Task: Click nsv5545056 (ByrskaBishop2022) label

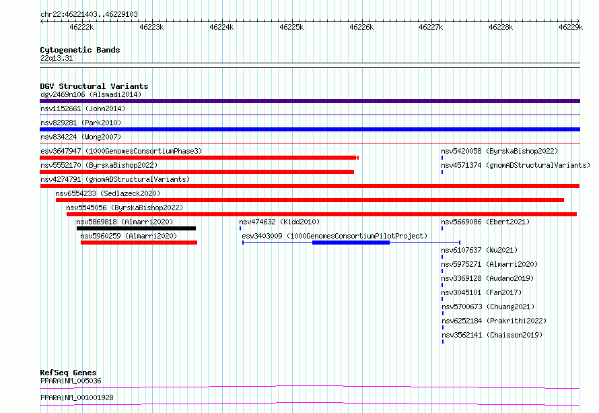Action: coord(125,208)
